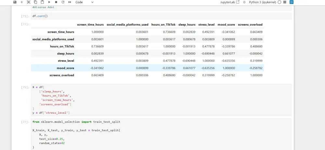Select the stress_level column header
This screenshot has height=150, width=325.
pos(206,25)
